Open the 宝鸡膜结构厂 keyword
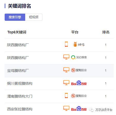Viewport: 116px width, 115px height. tap(18, 71)
